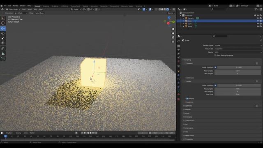Open the Device CPU dropdown
The image size is (263, 148).
click(x=238, y=52)
